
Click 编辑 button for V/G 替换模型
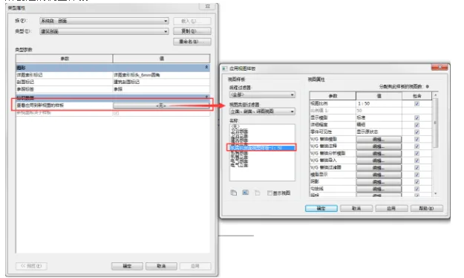click(379, 139)
